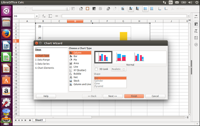Click the Format Chart Area icon
The image size is (200, 126).
pos(87,9)
